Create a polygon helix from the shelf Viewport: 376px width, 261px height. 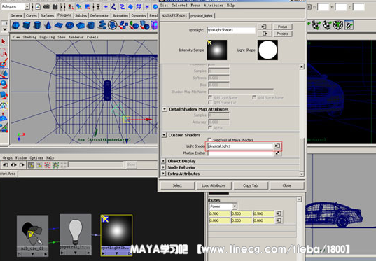[x=102, y=25]
